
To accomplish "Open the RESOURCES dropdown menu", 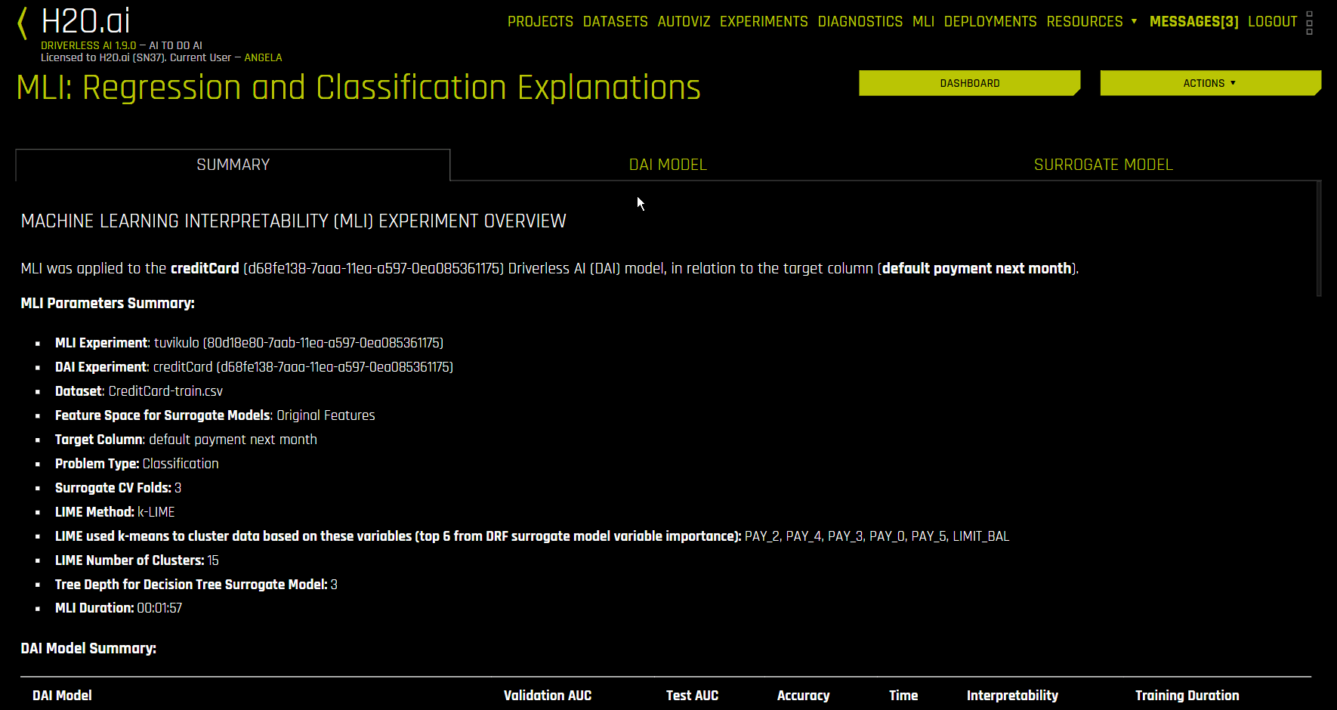I will 1085,22.
